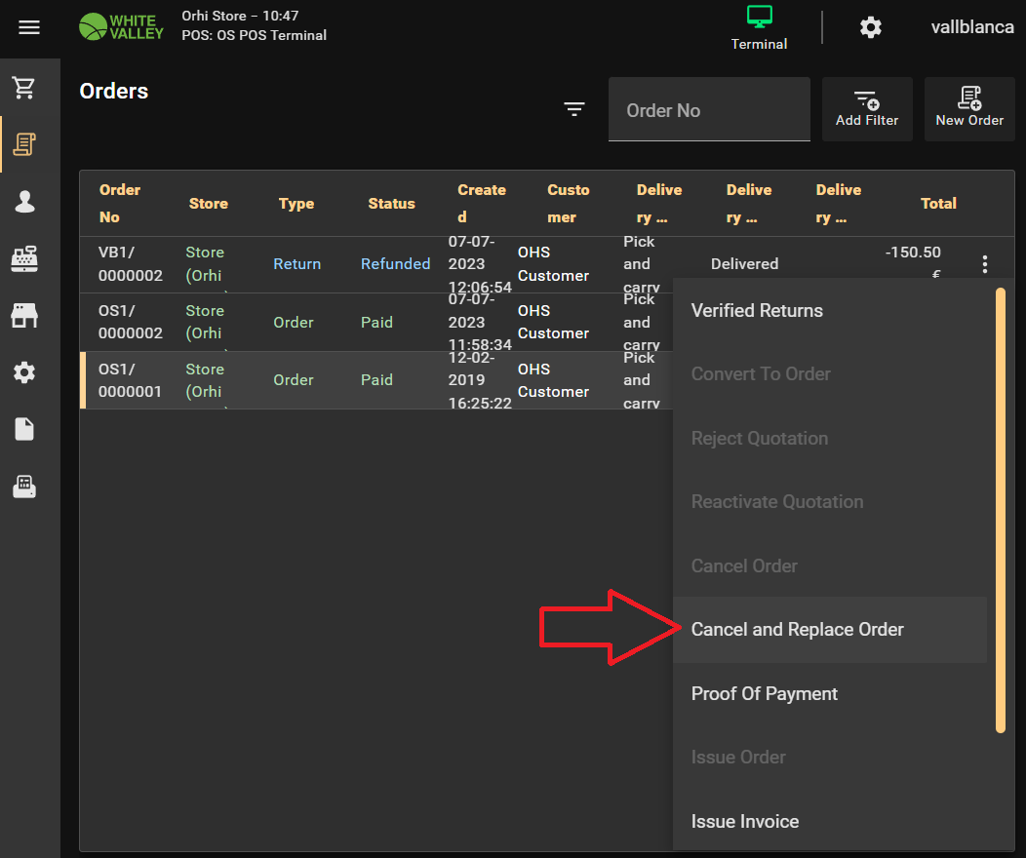Choose Verified Returns from the menu

click(757, 311)
